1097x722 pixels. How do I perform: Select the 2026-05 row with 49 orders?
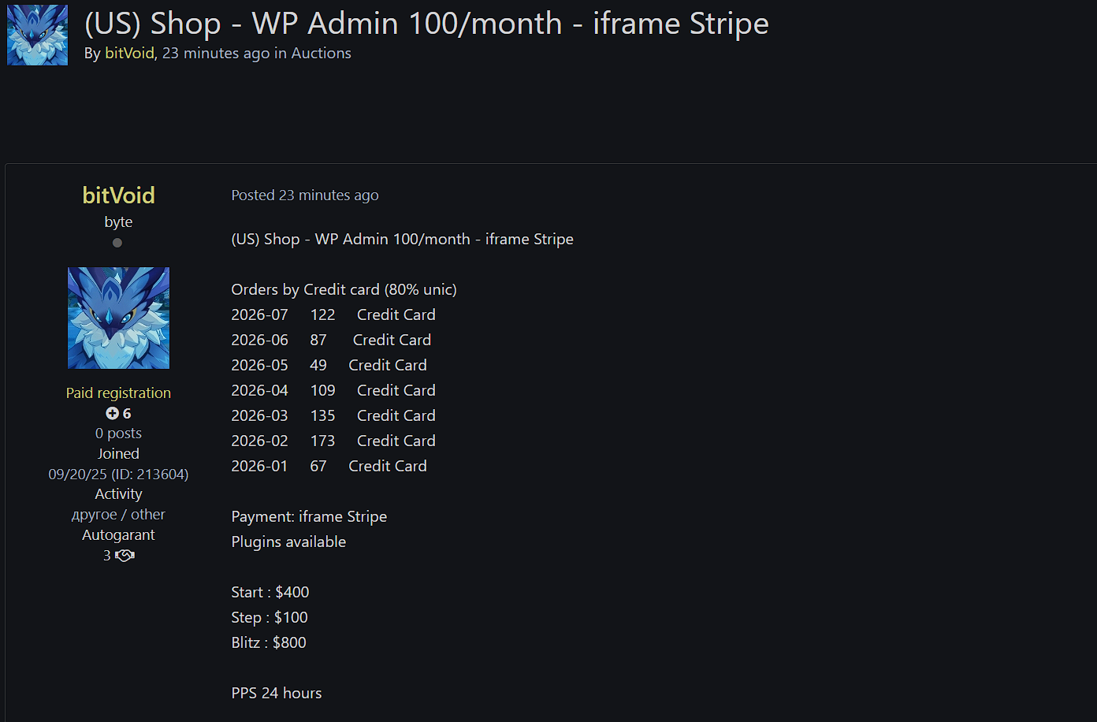click(329, 365)
